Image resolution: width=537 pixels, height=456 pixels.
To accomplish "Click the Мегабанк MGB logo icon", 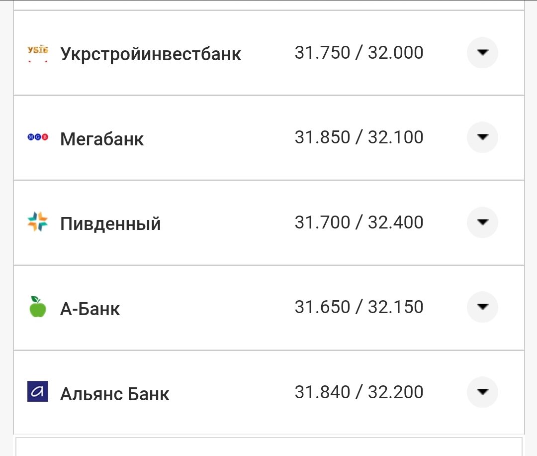I will click(38, 137).
